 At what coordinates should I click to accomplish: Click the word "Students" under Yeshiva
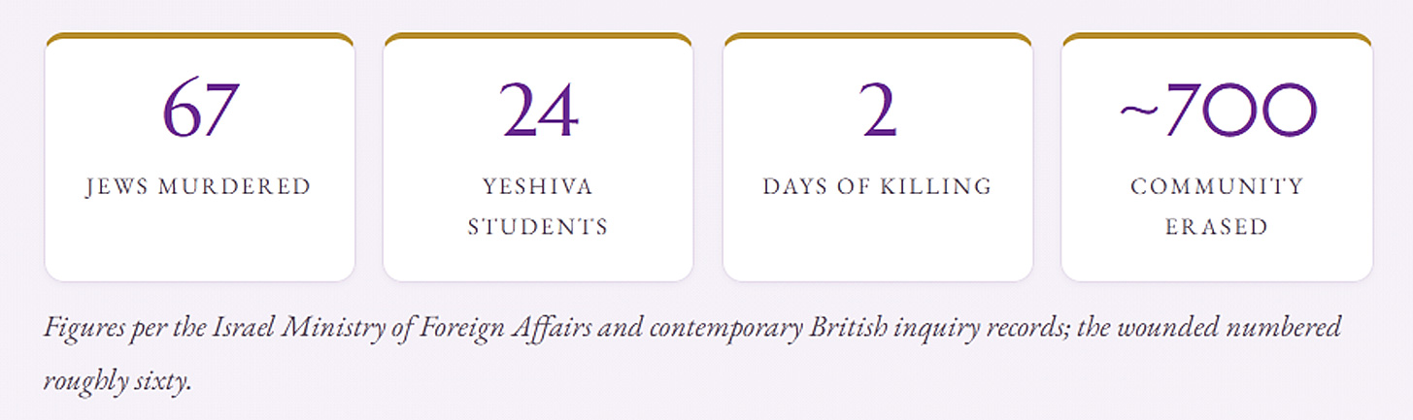(538, 227)
